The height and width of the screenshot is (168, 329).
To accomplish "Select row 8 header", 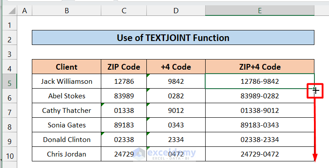I will tap(9, 125).
